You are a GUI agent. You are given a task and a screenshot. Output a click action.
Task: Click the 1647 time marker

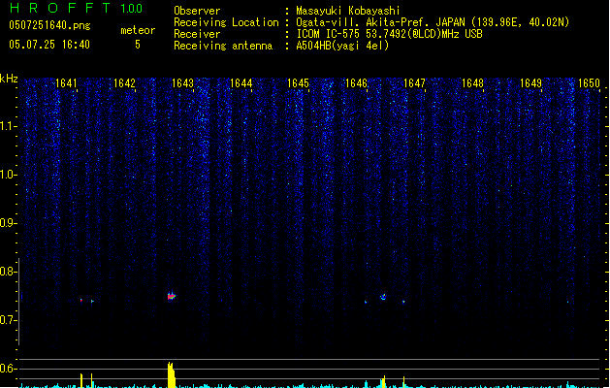coord(414,83)
